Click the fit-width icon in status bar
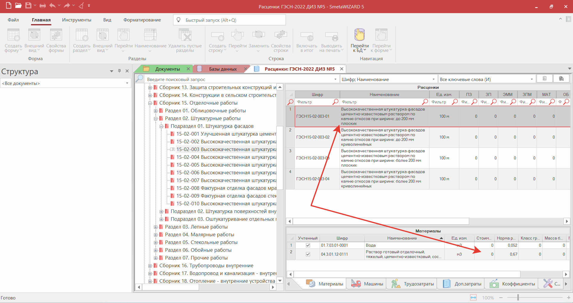This screenshot has width=573, height=303. (x=473, y=297)
